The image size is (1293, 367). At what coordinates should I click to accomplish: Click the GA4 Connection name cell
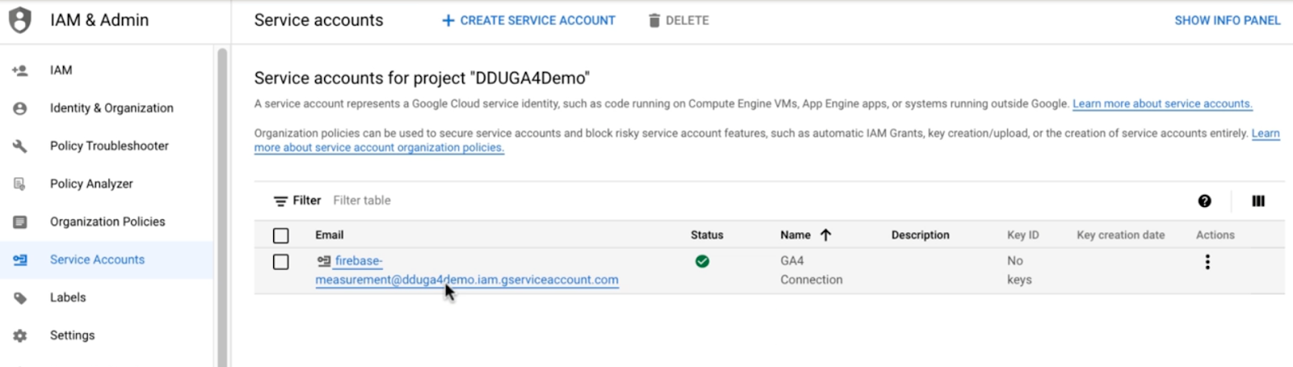pos(811,270)
